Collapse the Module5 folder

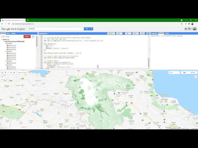(x=6, y=65)
